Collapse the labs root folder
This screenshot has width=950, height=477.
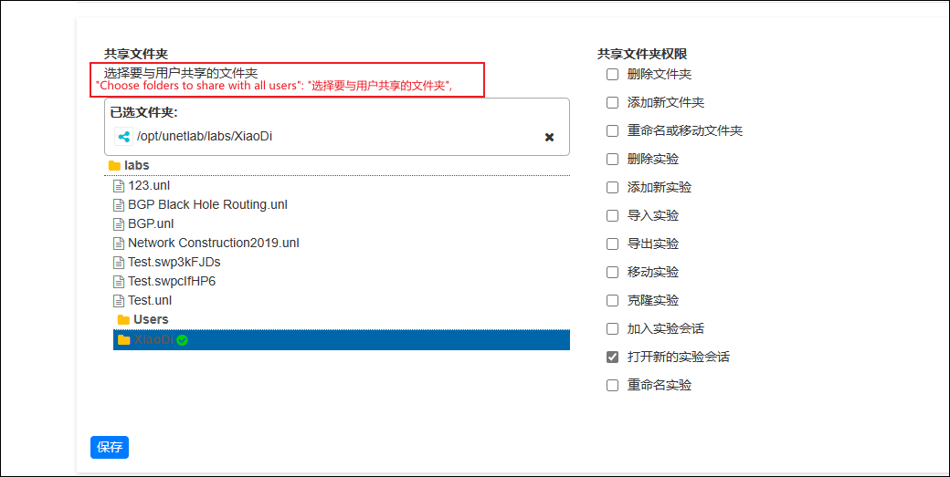tap(137, 165)
